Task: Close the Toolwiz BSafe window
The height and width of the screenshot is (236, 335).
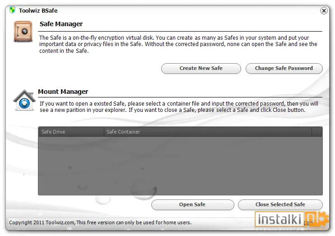Action: (324, 11)
